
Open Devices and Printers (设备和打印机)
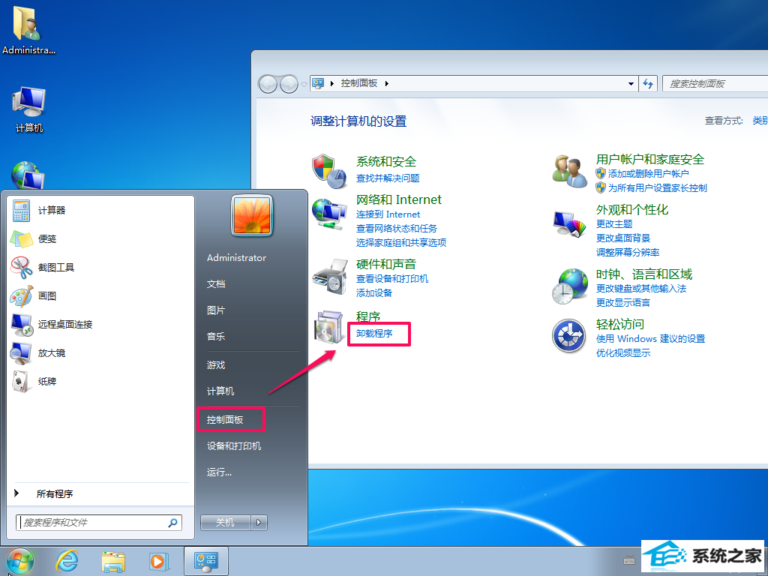[x=234, y=445]
